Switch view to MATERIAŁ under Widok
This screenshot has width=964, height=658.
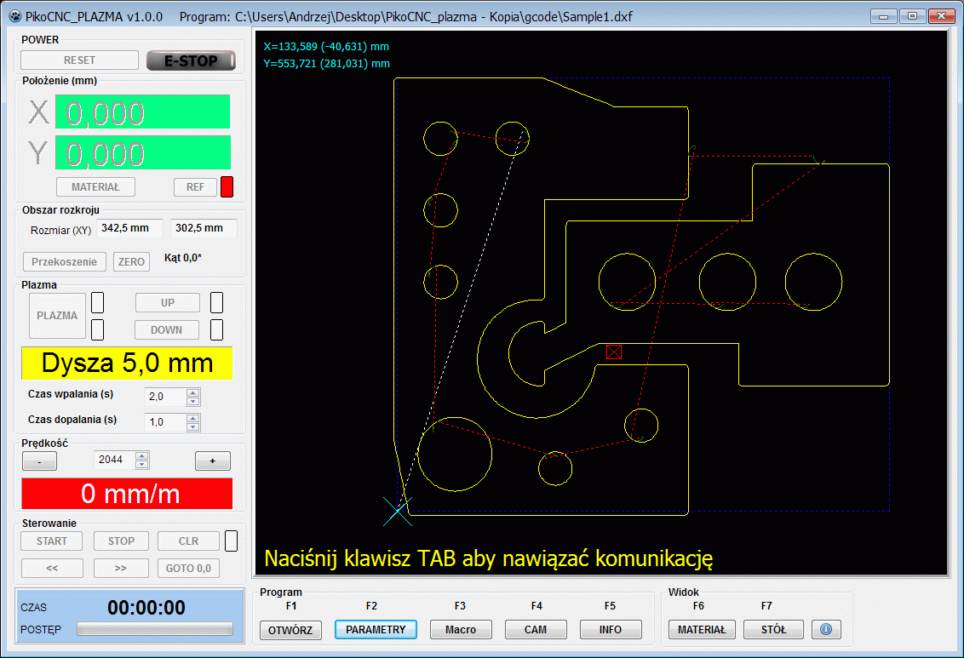pyautogui.click(x=702, y=629)
